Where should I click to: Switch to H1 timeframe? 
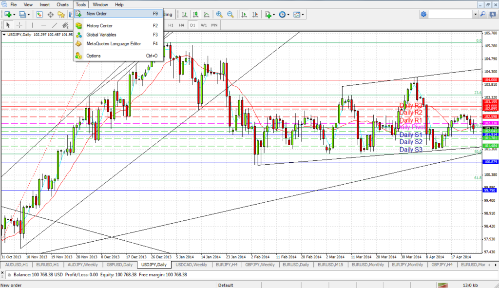click(x=171, y=25)
